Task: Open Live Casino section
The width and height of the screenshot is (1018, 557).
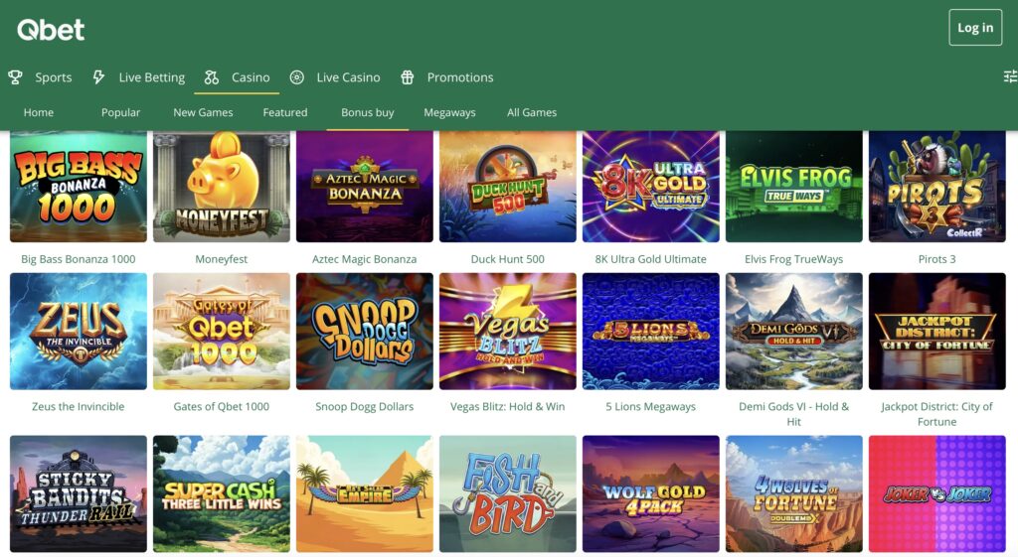Action: click(x=349, y=77)
